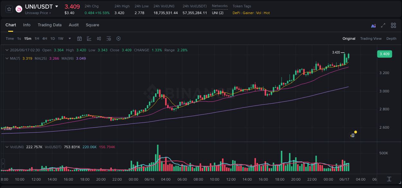402x188 pixels.
Task: Click the pink Uniswap token logo
Action: point(19,9)
